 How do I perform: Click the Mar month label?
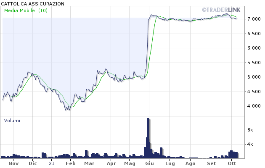coord(89,163)
